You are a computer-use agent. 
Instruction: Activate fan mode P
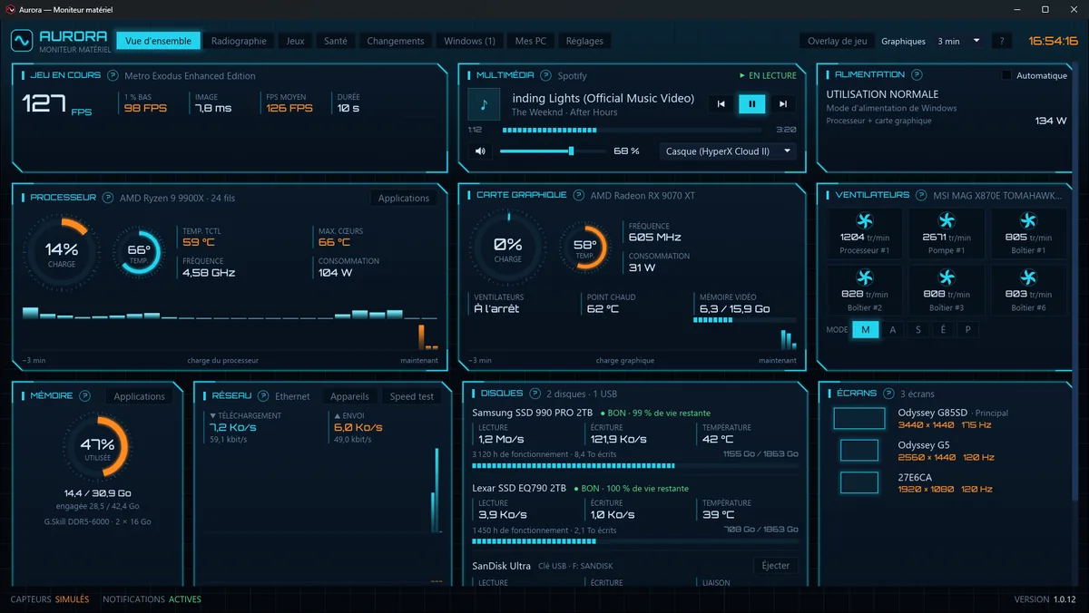[968, 330]
